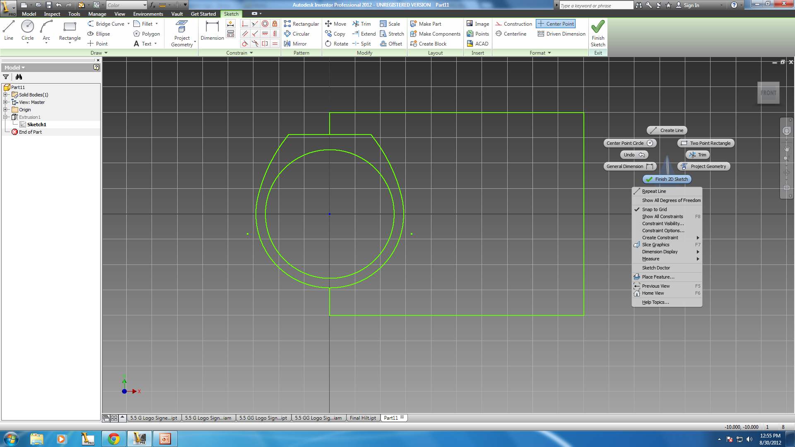Toggle the Center Point format
The height and width of the screenshot is (447, 795).
point(555,24)
